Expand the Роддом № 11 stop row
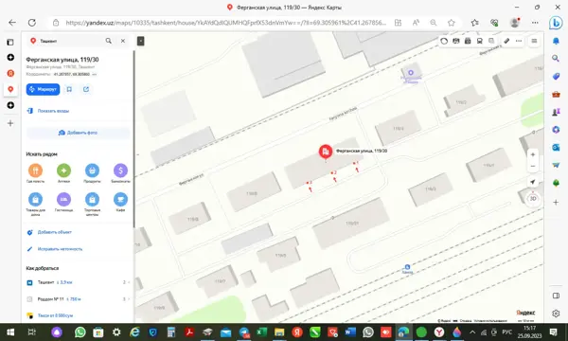Image resolution: width=568 pixels, height=341 pixels. pos(78,299)
